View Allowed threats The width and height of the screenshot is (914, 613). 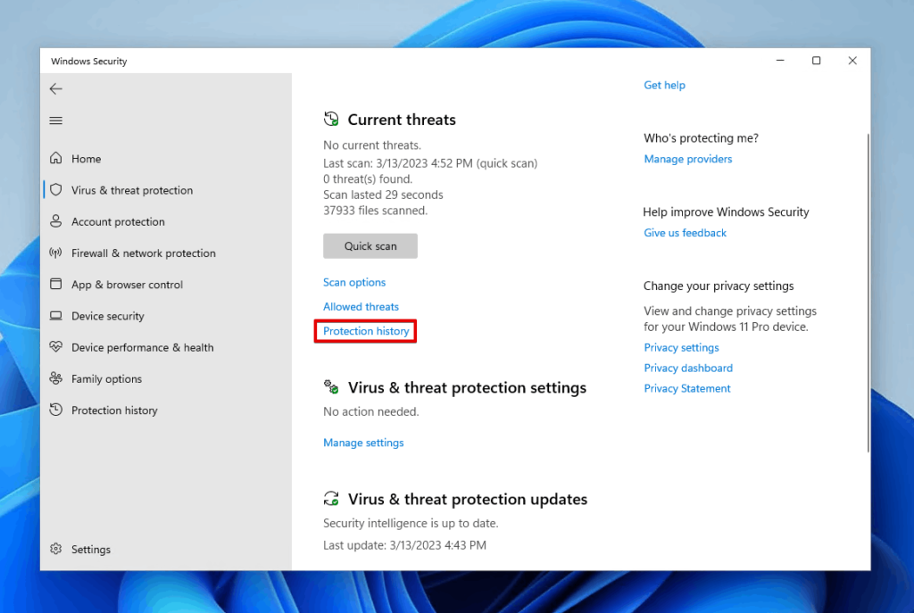[x=361, y=306]
